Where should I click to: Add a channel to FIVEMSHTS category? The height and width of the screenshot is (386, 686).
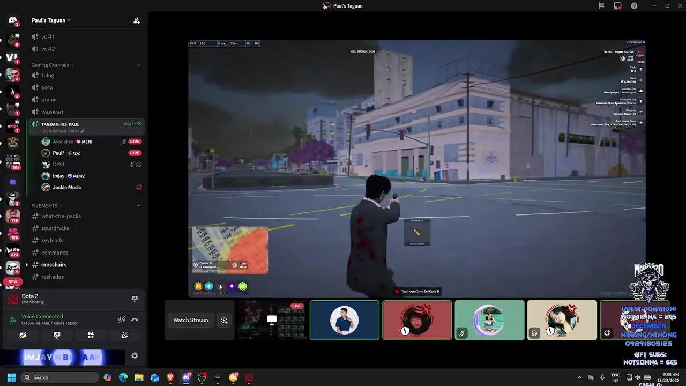point(139,206)
